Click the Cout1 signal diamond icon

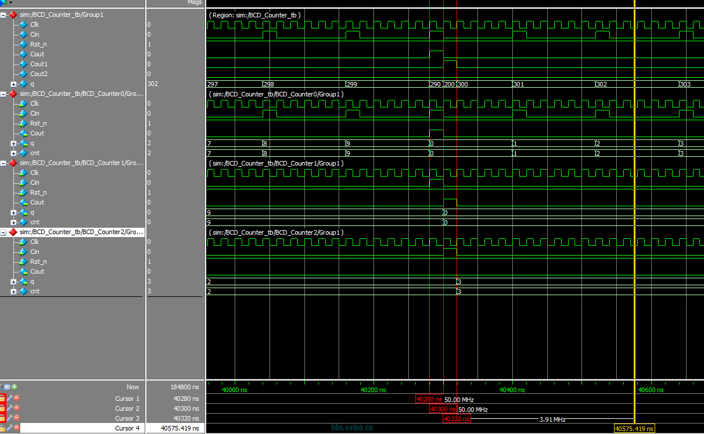[x=23, y=64]
